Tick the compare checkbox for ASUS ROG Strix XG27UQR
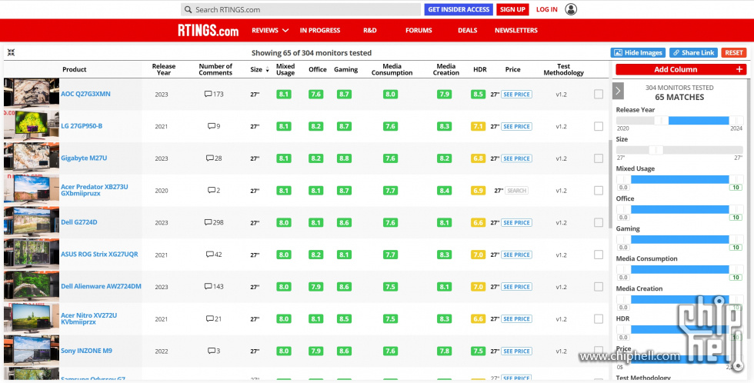Image resolution: width=754 pixels, height=383 pixels. pos(599,255)
